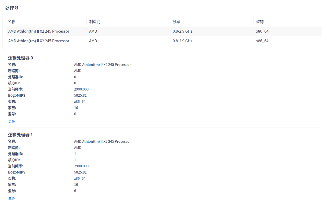
Task: Click BogoMIPS value 5825.81 under 逻辑处理器 0
Action: 80,95
